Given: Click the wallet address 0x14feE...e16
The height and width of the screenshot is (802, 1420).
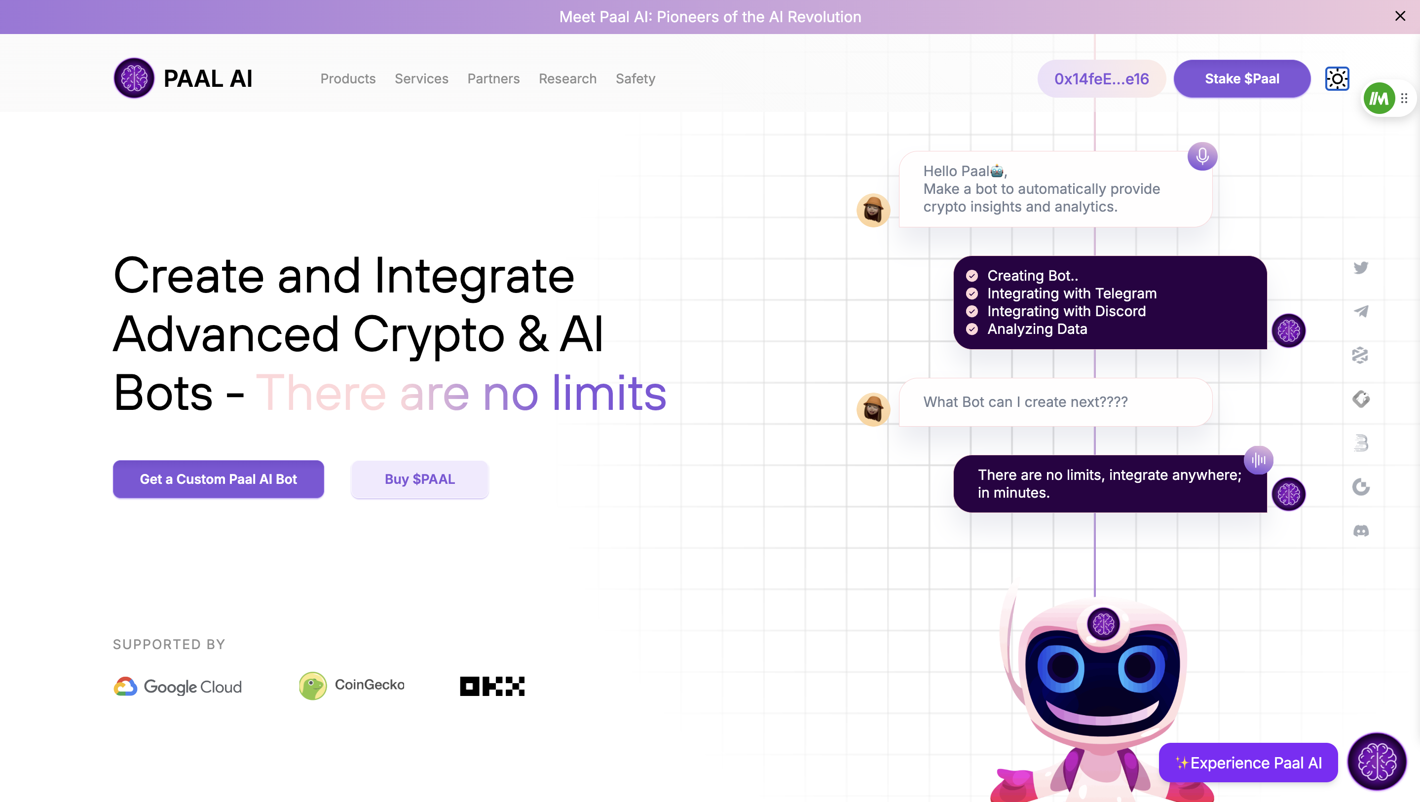Looking at the screenshot, I should coord(1101,78).
